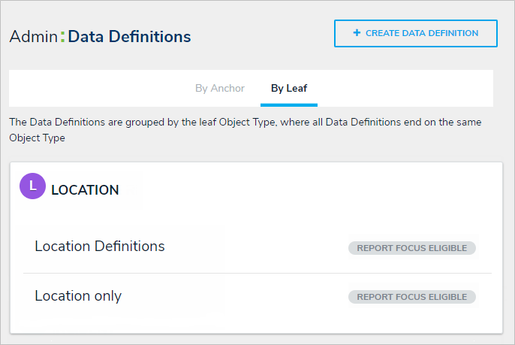Click the Admin text in the header

[x=33, y=37]
